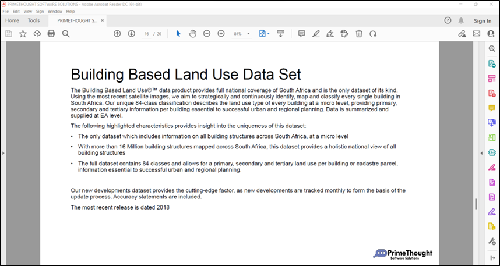Open the green Organize Pages tool in right pane
The image size is (500, 266).
click(492, 137)
